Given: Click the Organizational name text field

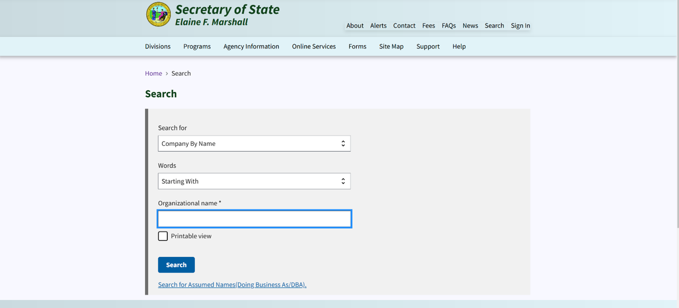Looking at the screenshot, I should pyautogui.click(x=254, y=219).
